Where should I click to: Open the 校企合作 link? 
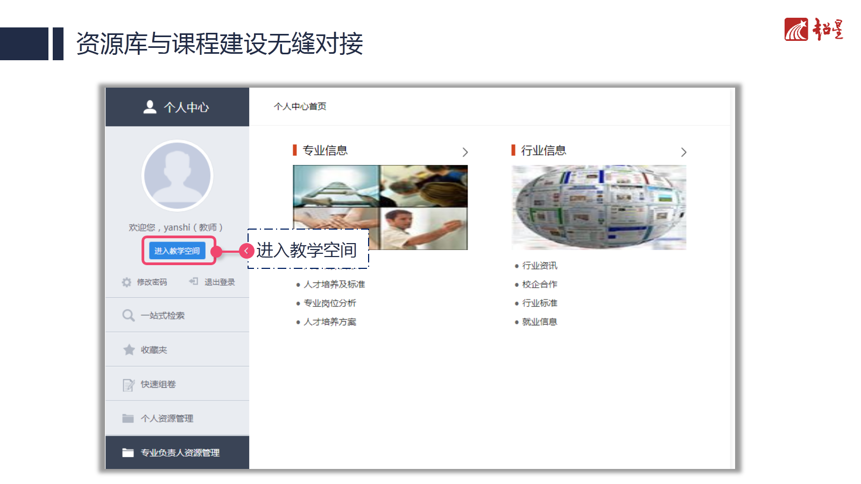[540, 284]
